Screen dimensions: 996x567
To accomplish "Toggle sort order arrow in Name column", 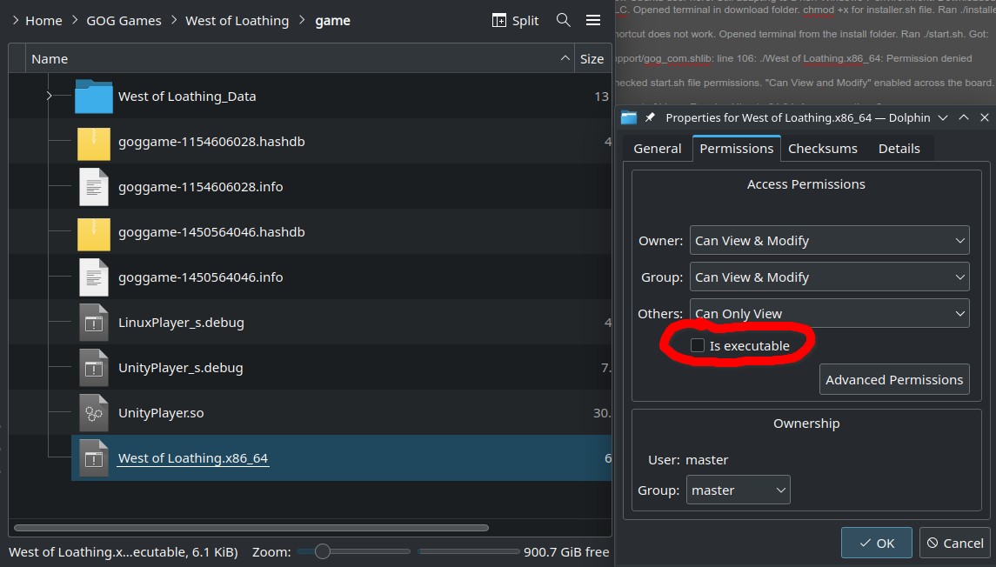I will (565, 58).
